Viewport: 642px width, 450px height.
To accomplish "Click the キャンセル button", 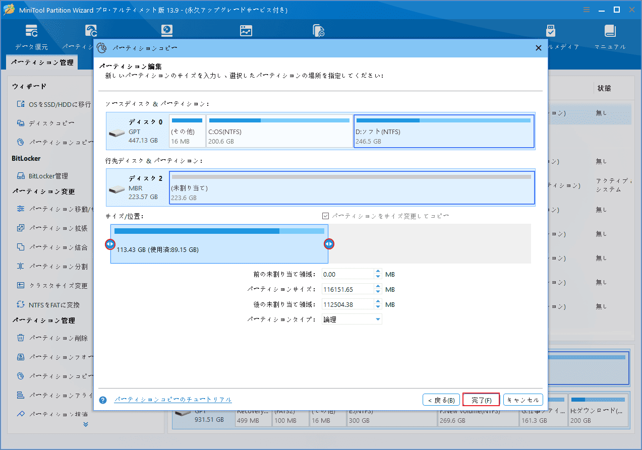I will pyautogui.click(x=523, y=400).
